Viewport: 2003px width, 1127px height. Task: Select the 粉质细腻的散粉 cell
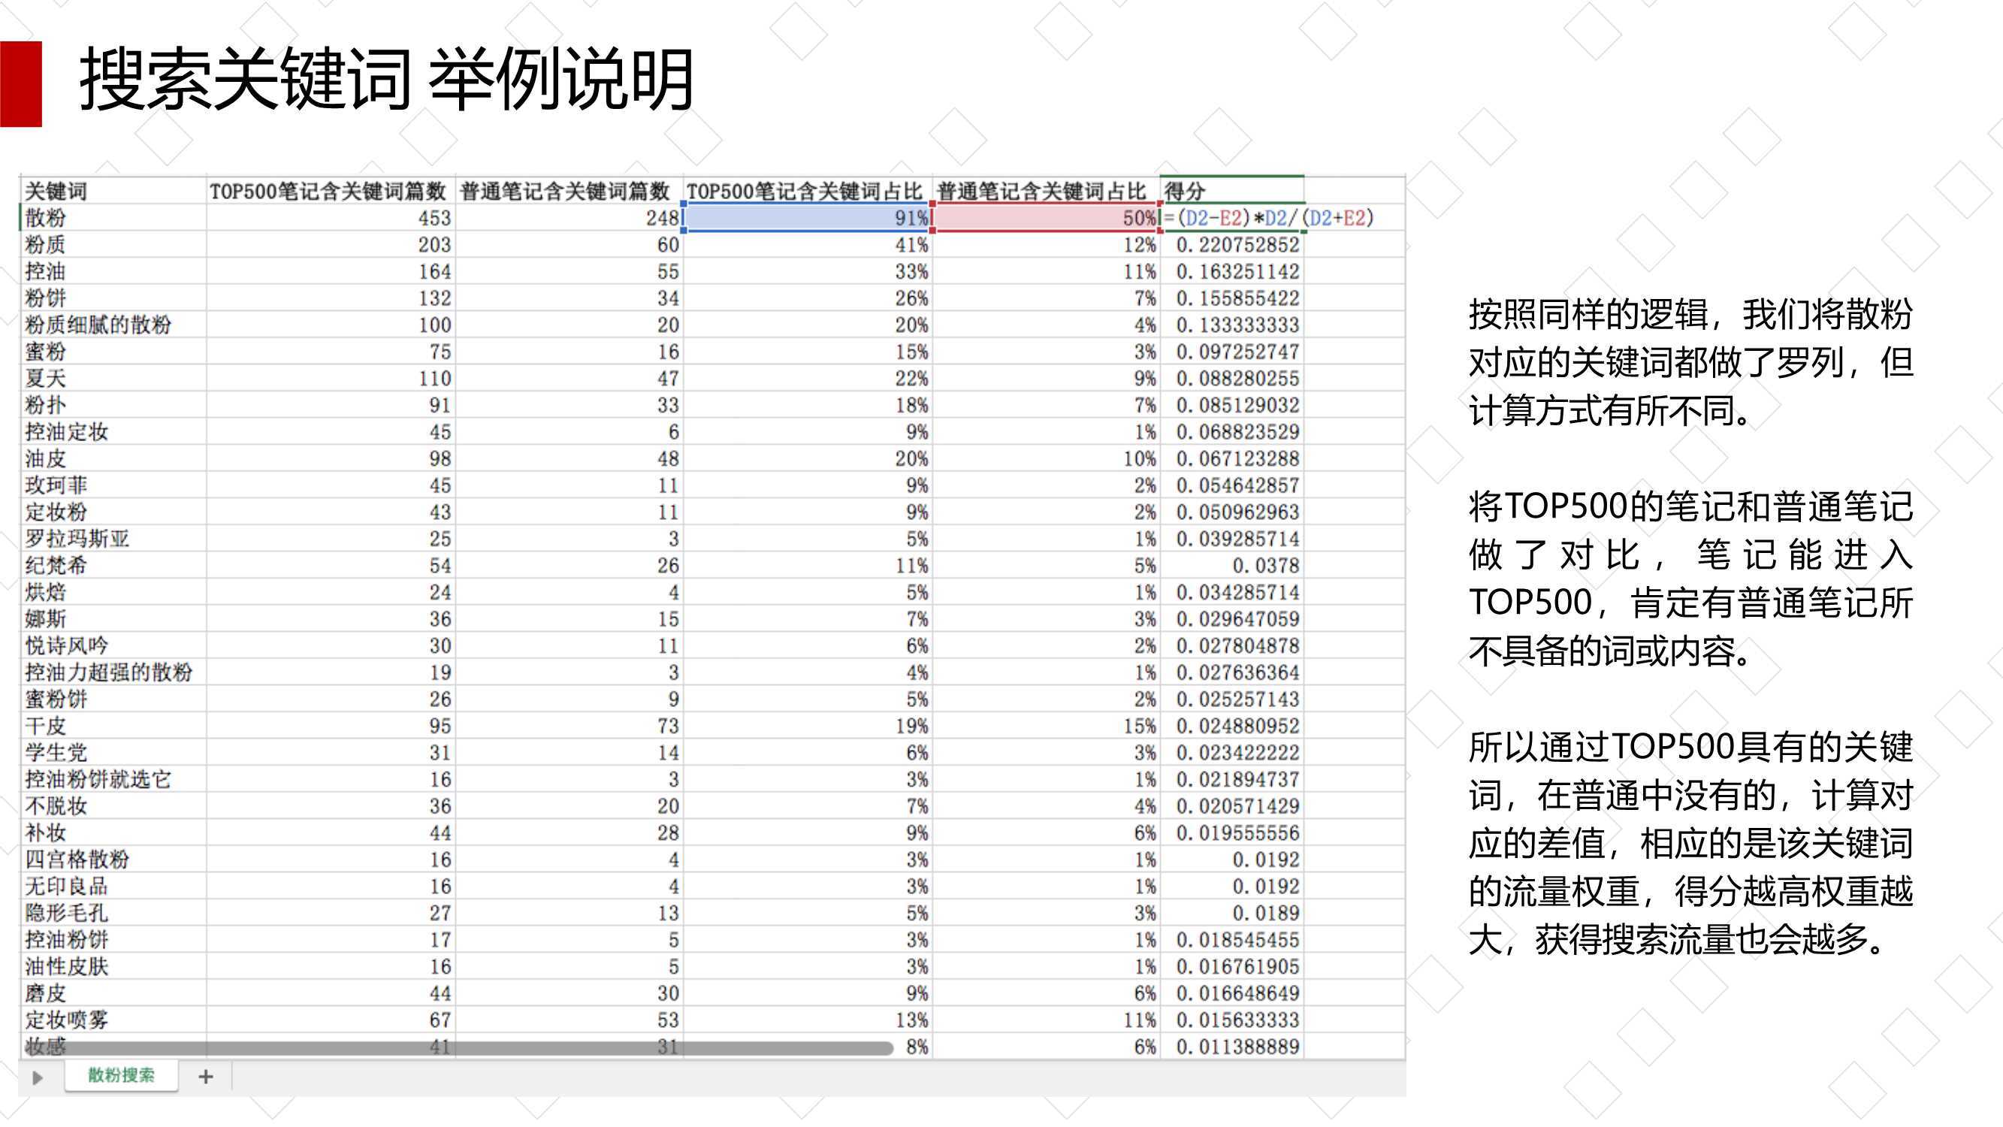coord(113,325)
